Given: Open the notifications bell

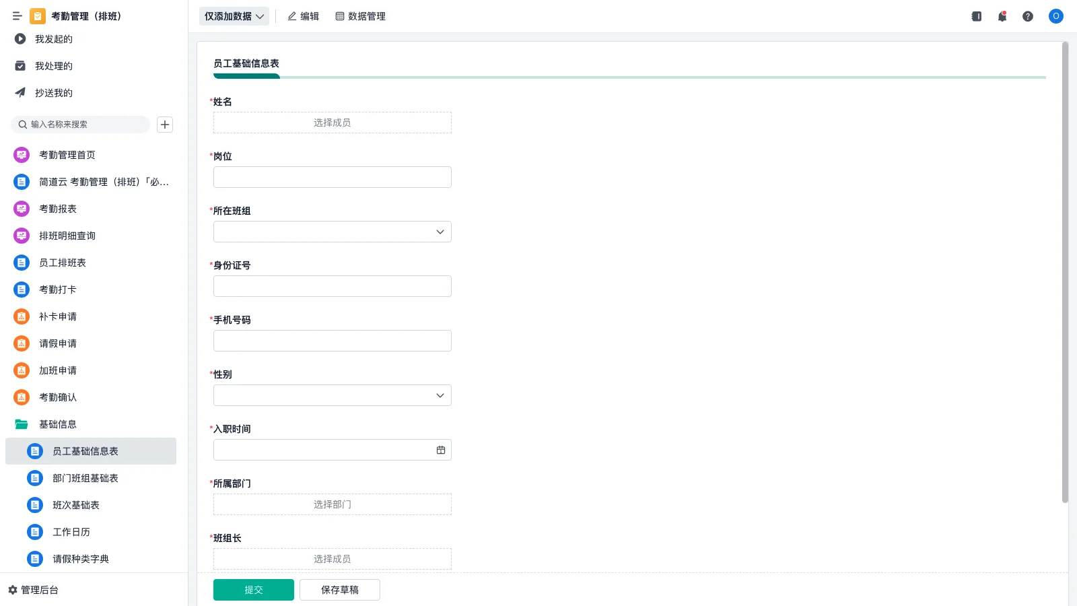Looking at the screenshot, I should [1002, 16].
